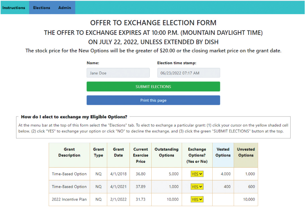This screenshot has width=306, height=207.
Task: Open the Instructions tab
Action: [x=14, y=8]
